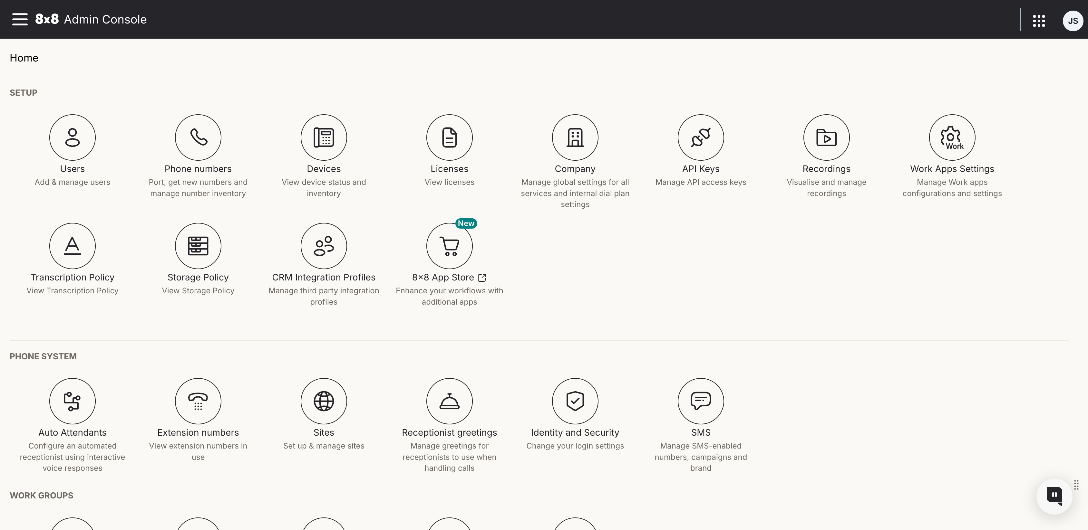Click 'View extension numbers in use' description

click(x=198, y=451)
